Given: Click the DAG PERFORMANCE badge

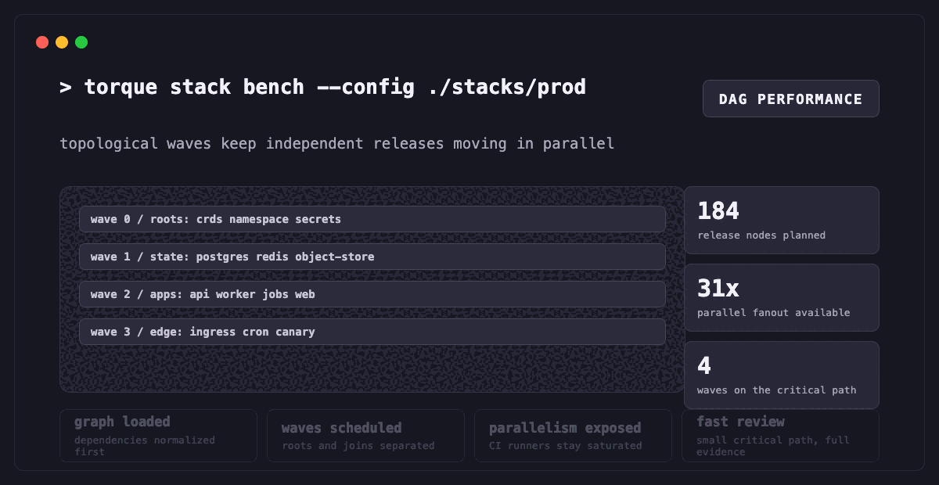Looking at the screenshot, I should point(790,99).
